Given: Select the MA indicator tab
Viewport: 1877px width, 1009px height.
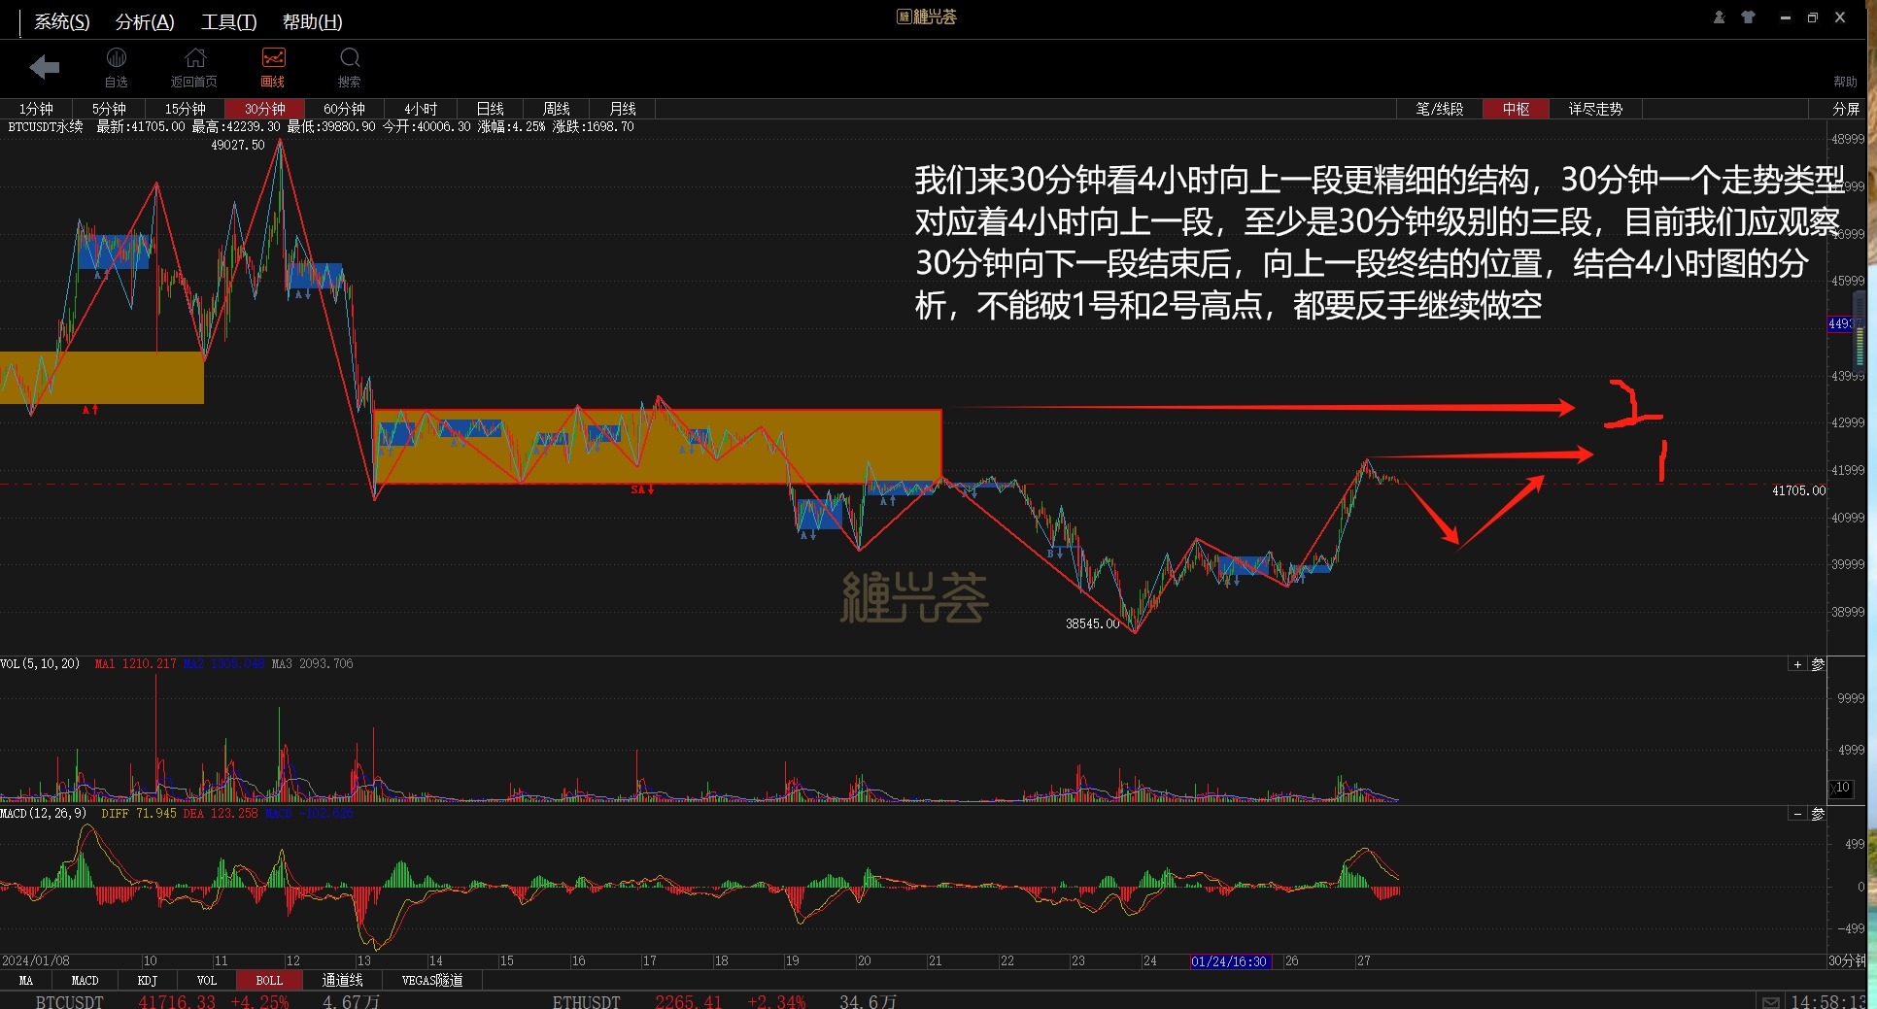Looking at the screenshot, I should (x=26, y=980).
